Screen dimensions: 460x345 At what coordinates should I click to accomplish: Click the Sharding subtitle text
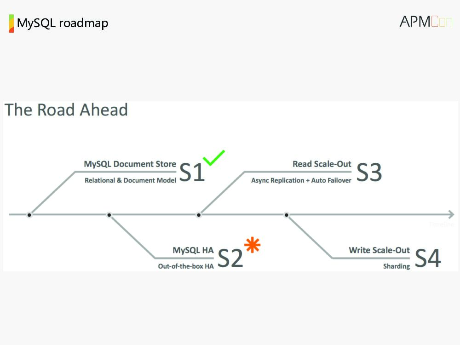(x=396, y=266)
